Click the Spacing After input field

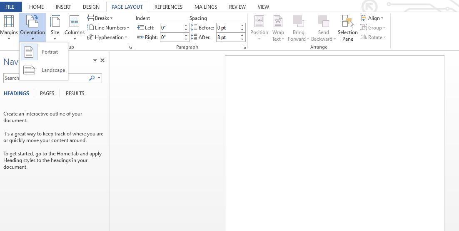[228, 37]
